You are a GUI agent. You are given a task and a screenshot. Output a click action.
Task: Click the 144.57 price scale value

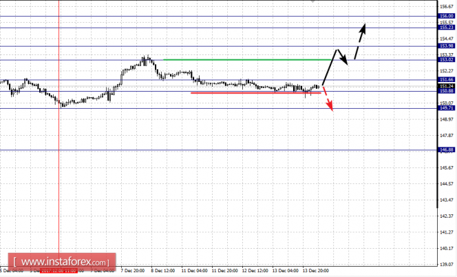click(447, 184)
